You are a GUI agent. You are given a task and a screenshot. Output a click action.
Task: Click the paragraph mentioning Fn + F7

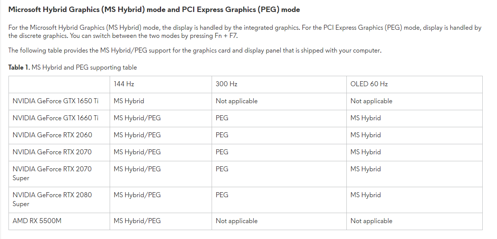pos(245,32)
